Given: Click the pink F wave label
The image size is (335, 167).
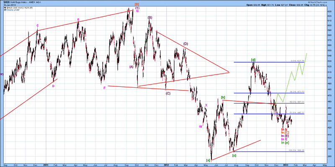Looking at the screenshot, I should 104,88.
